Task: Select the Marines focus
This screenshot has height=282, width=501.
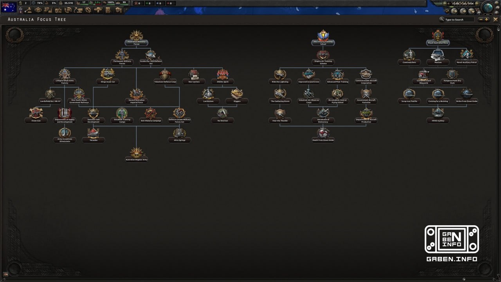Action: point(438,57)
